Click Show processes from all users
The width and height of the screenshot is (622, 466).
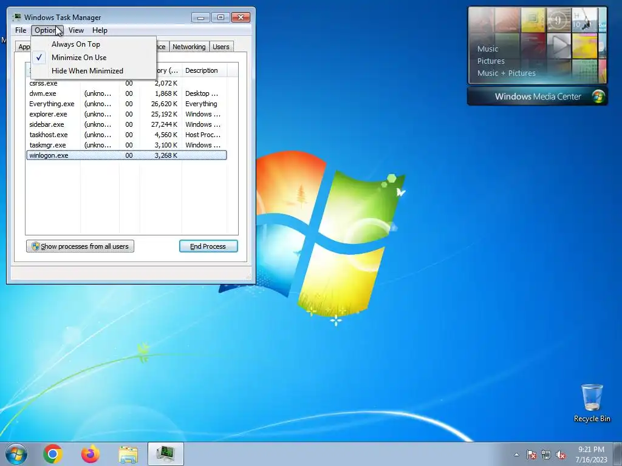pos(80,246)
